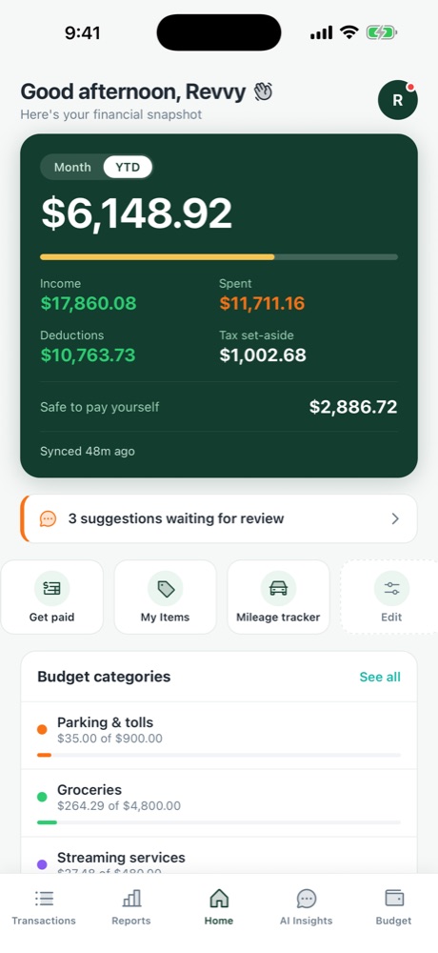Open the 3 suggestions waiting for review banner

pyautogui.click(x=219, y=518)
